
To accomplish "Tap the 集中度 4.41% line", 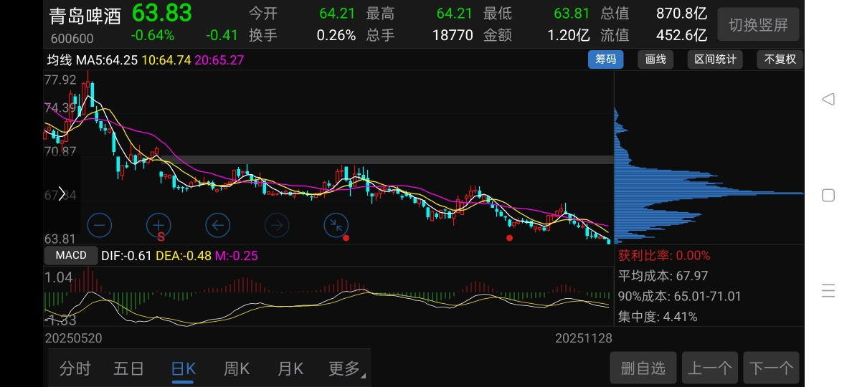I will [x=658, y=317].
